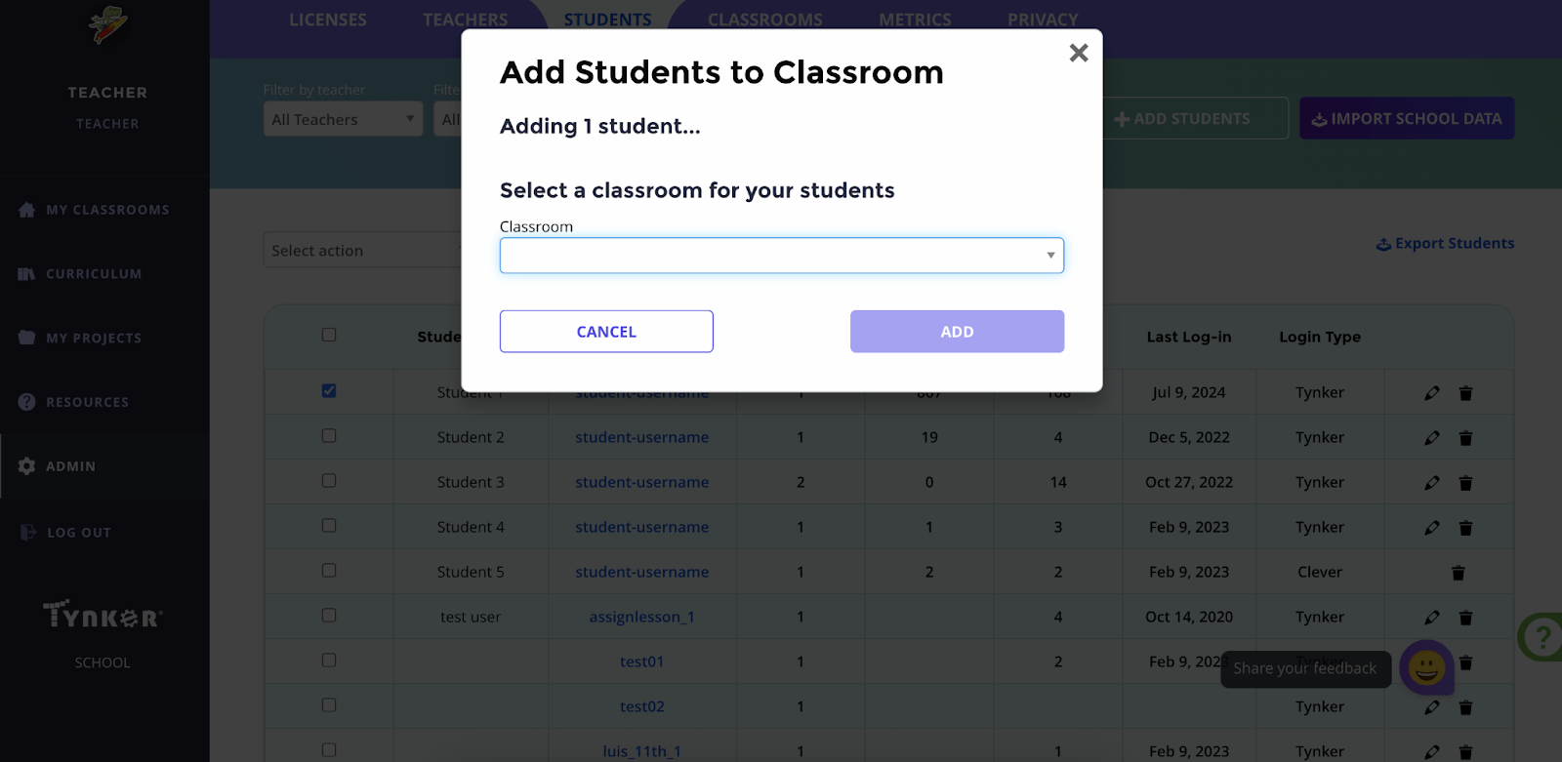Open the Classroom dropdown in dialog
This screenshot has width=1562, height=762.
[781, 256]
